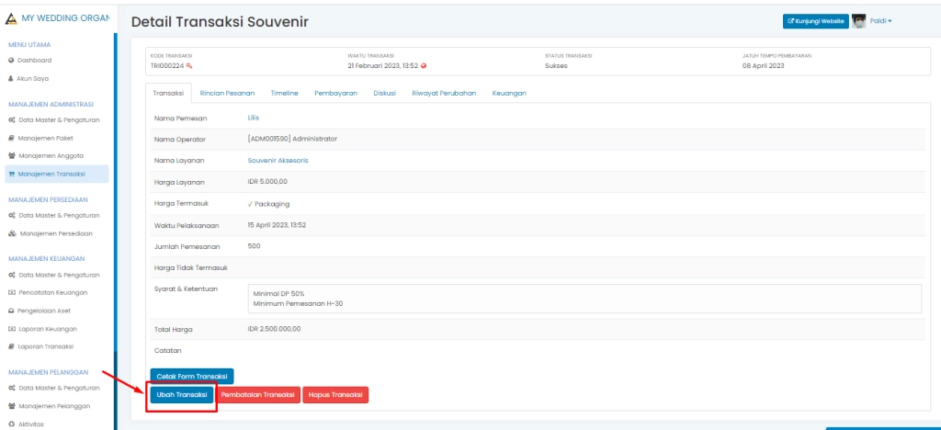Click the Paldi user avatar thumbnail
This screenshot has width=941, height=430.
859,21
